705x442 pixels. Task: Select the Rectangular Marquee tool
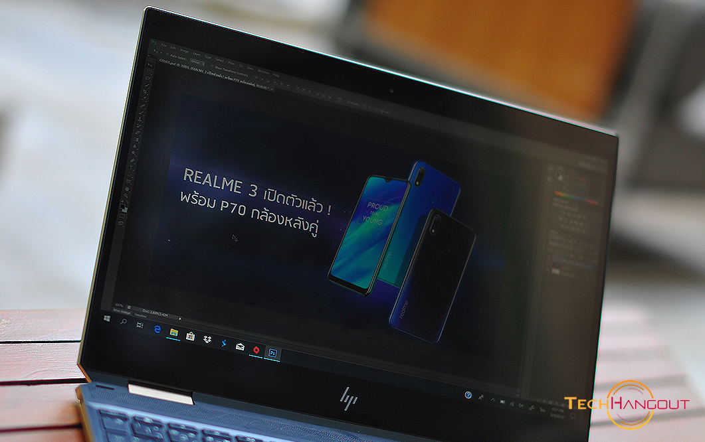coord(149,72)
